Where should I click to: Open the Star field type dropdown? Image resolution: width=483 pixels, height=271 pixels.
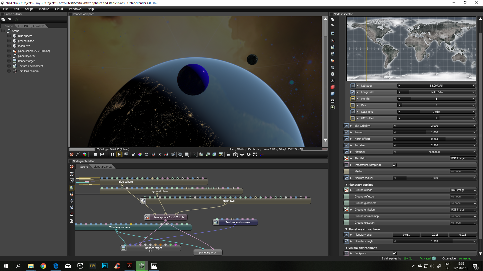[x=463, y=159]
